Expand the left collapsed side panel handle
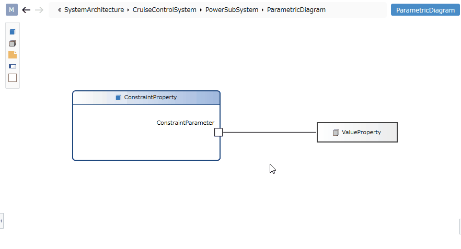Image resolution: width=461 pixels, height=249 pixels. (2, 221)
